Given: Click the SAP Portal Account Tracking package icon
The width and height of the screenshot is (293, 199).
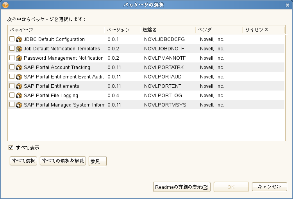Looking at the screenshot, I should click(x=19, y=68).
